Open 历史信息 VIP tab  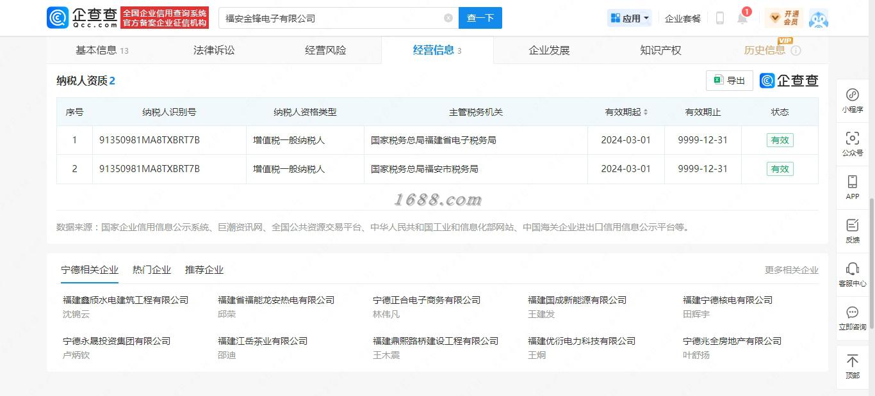(764, 50)
